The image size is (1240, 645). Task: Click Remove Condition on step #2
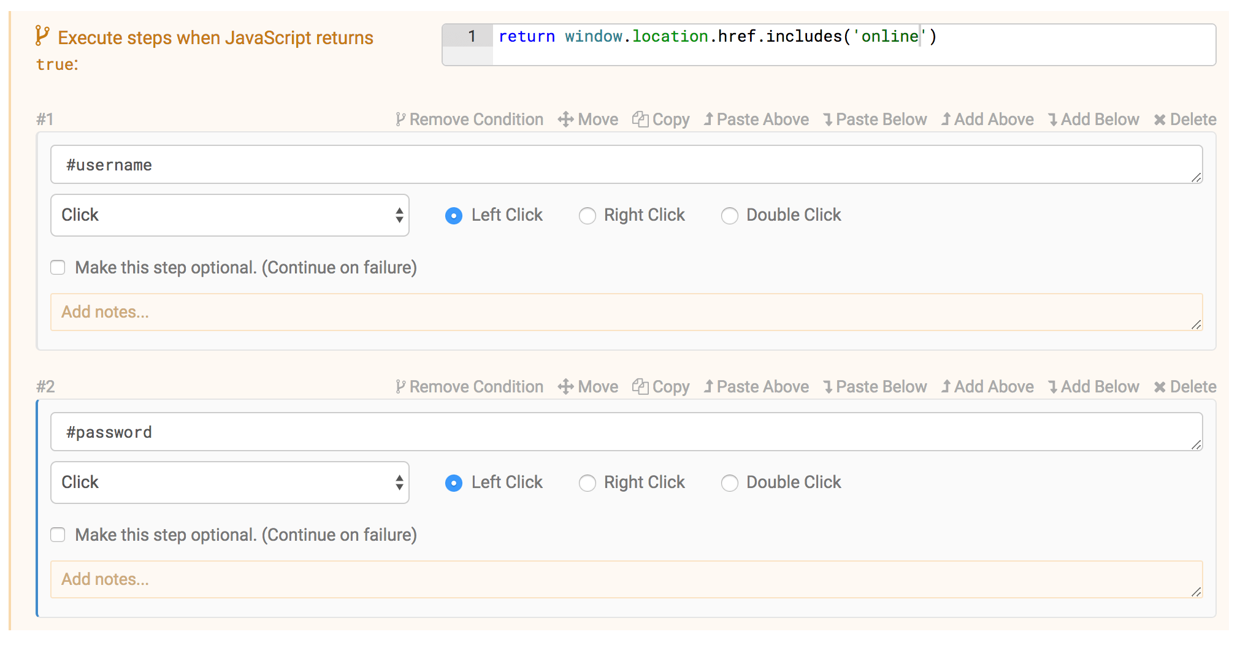(x=470, y=387)
